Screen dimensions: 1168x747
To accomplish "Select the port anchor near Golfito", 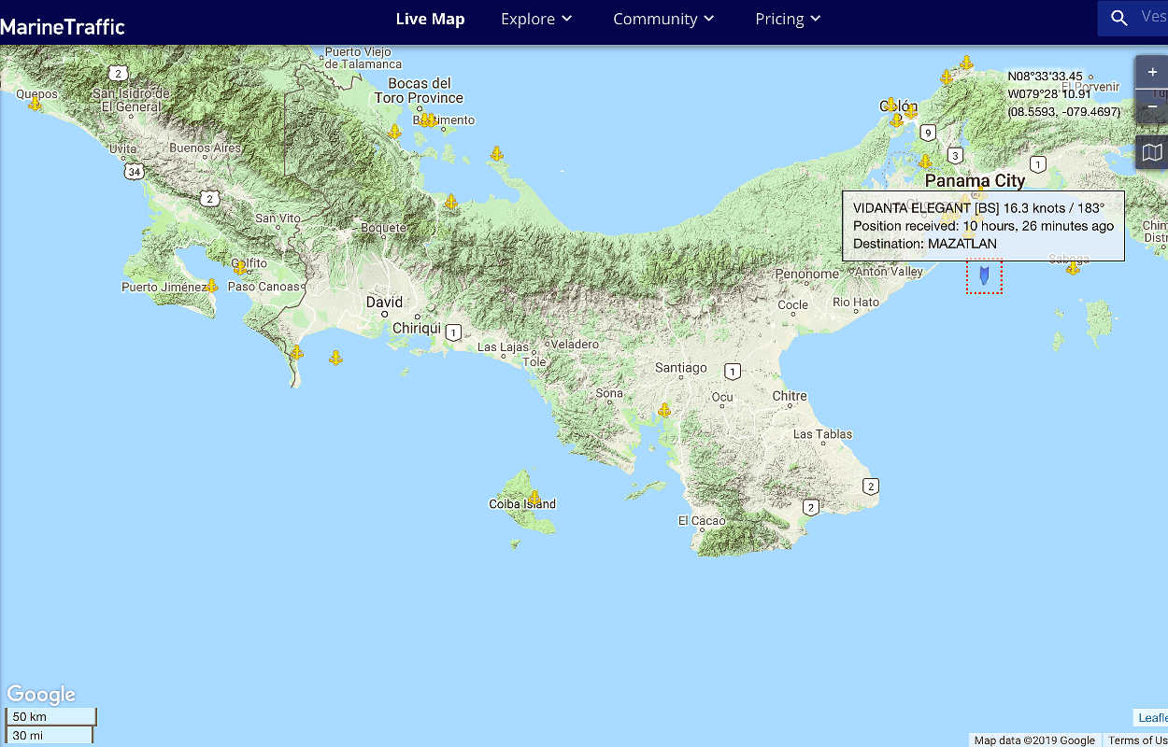I will point(240,268).
